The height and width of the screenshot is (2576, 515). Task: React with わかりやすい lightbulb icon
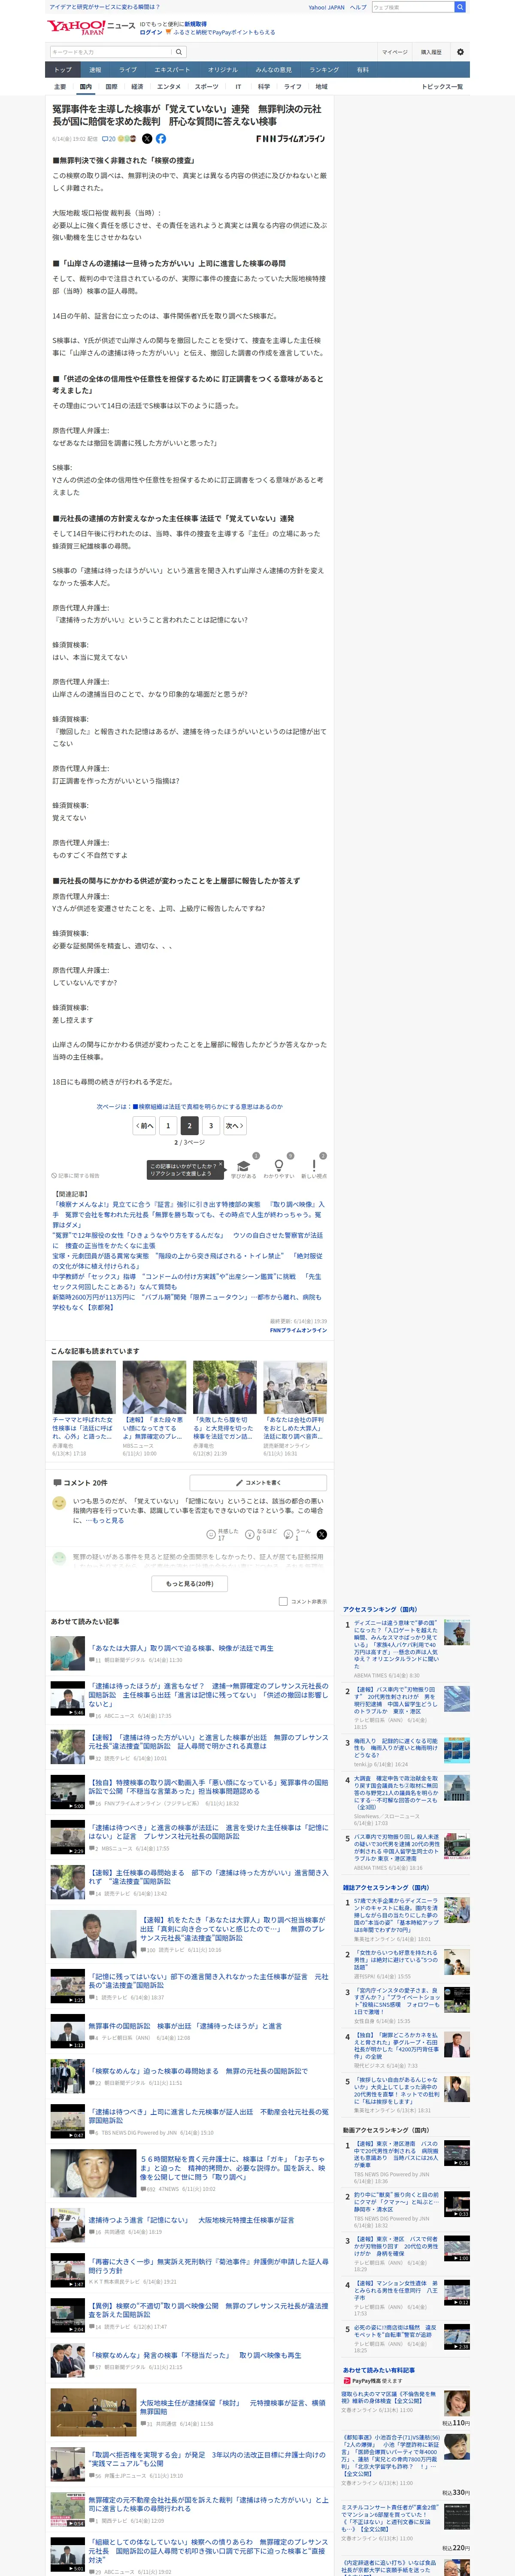[x=279, y=1166]
